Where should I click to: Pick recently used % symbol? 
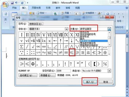coord(105,64)
